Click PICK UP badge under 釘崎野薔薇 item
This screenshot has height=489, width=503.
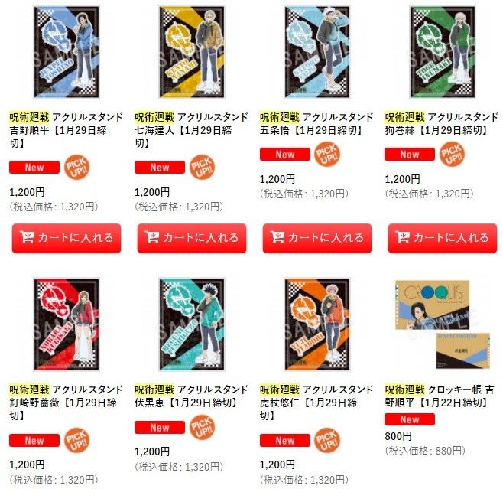(x=76, y=440)
